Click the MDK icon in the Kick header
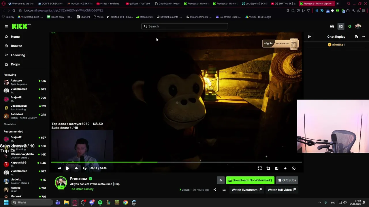369x207 pixels. [332, 26]
